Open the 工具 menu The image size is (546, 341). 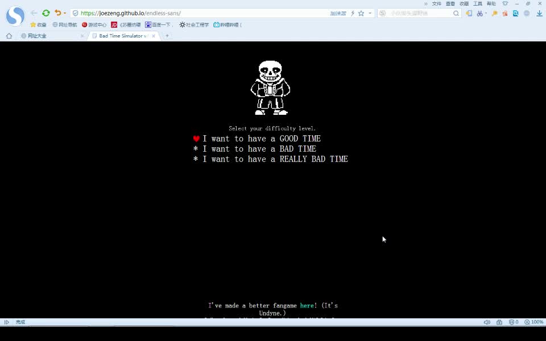click(x=478, y=3)
